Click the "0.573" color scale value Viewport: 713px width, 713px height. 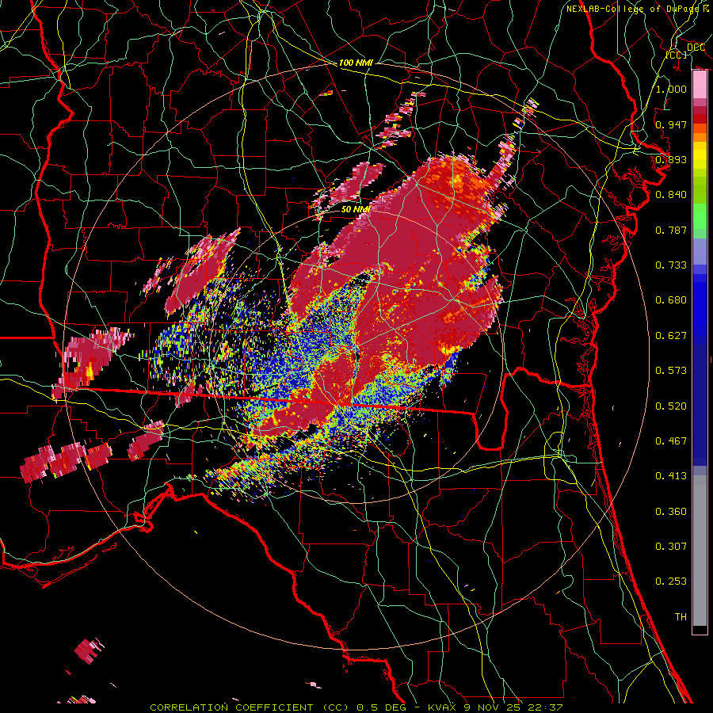coord(671,371)
